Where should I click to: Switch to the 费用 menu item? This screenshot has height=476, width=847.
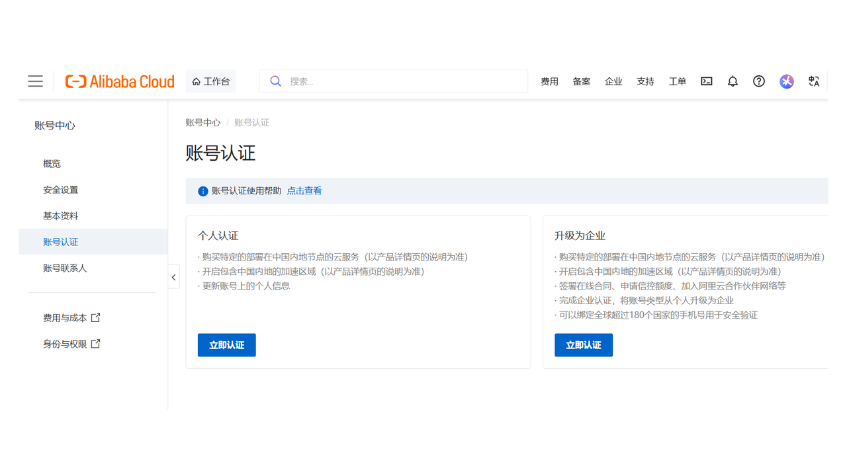click(549, 81)
